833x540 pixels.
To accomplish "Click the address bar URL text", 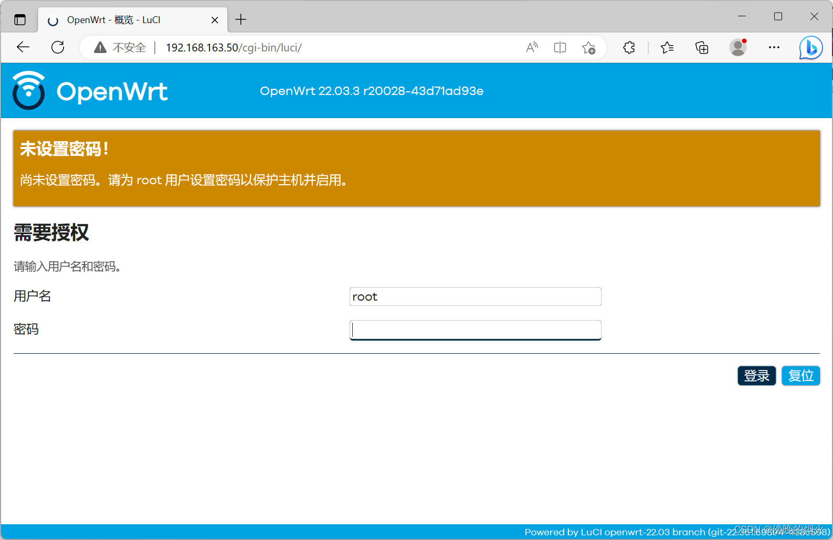I will (234, 48).
